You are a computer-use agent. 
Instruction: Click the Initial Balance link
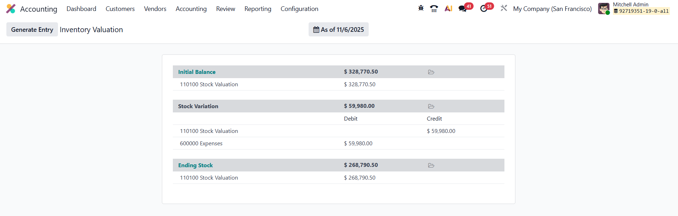tap(197, 72)
